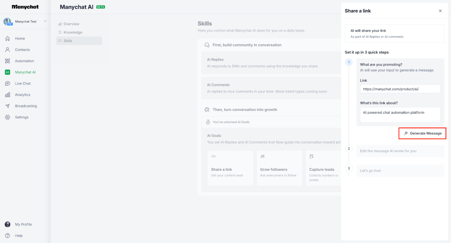451x243 pixels.
Task: Click step 2: Edit the message AI wrote
Action: pyautogui.click(x=400, y=151)
